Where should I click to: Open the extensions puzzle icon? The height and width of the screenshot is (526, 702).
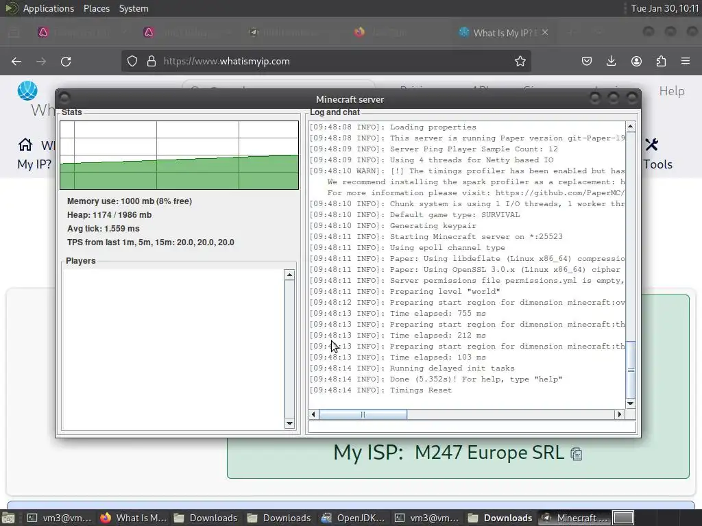(661, 61)
